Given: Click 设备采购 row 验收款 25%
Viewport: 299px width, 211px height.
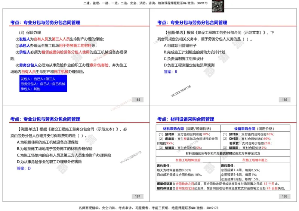Looking at the screenshot, I should point(250,143).
